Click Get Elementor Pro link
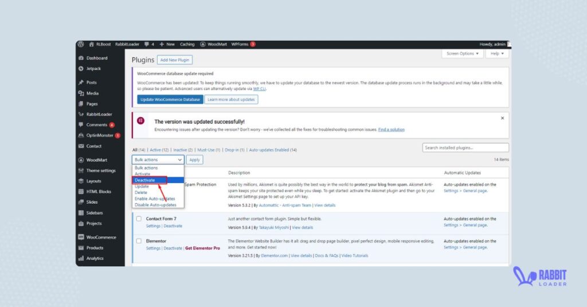The image size is (587, 307). [202, 248]
